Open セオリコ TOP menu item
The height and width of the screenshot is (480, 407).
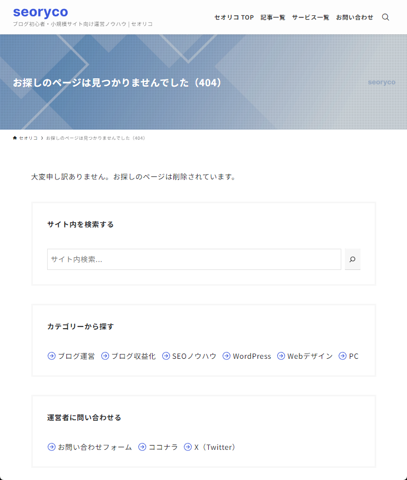pos(234,17)
